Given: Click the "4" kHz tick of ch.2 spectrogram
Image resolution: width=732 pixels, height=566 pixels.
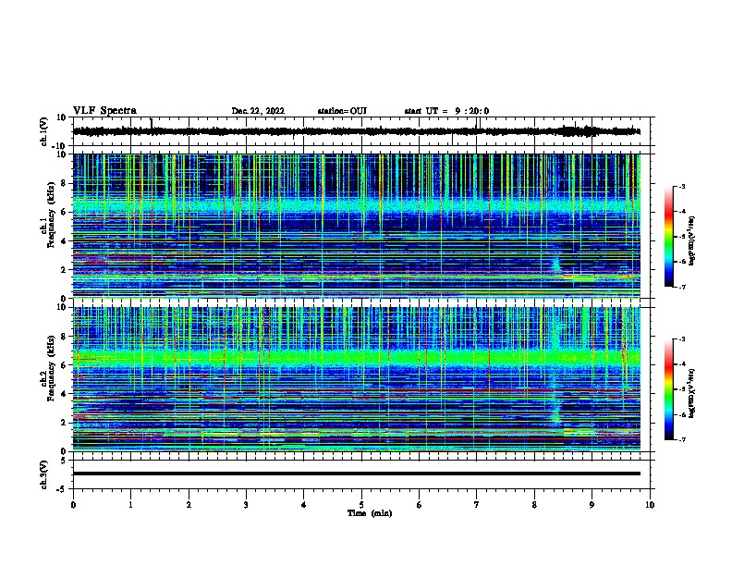Looking at the screenshot, I should [x=65, y=394].
